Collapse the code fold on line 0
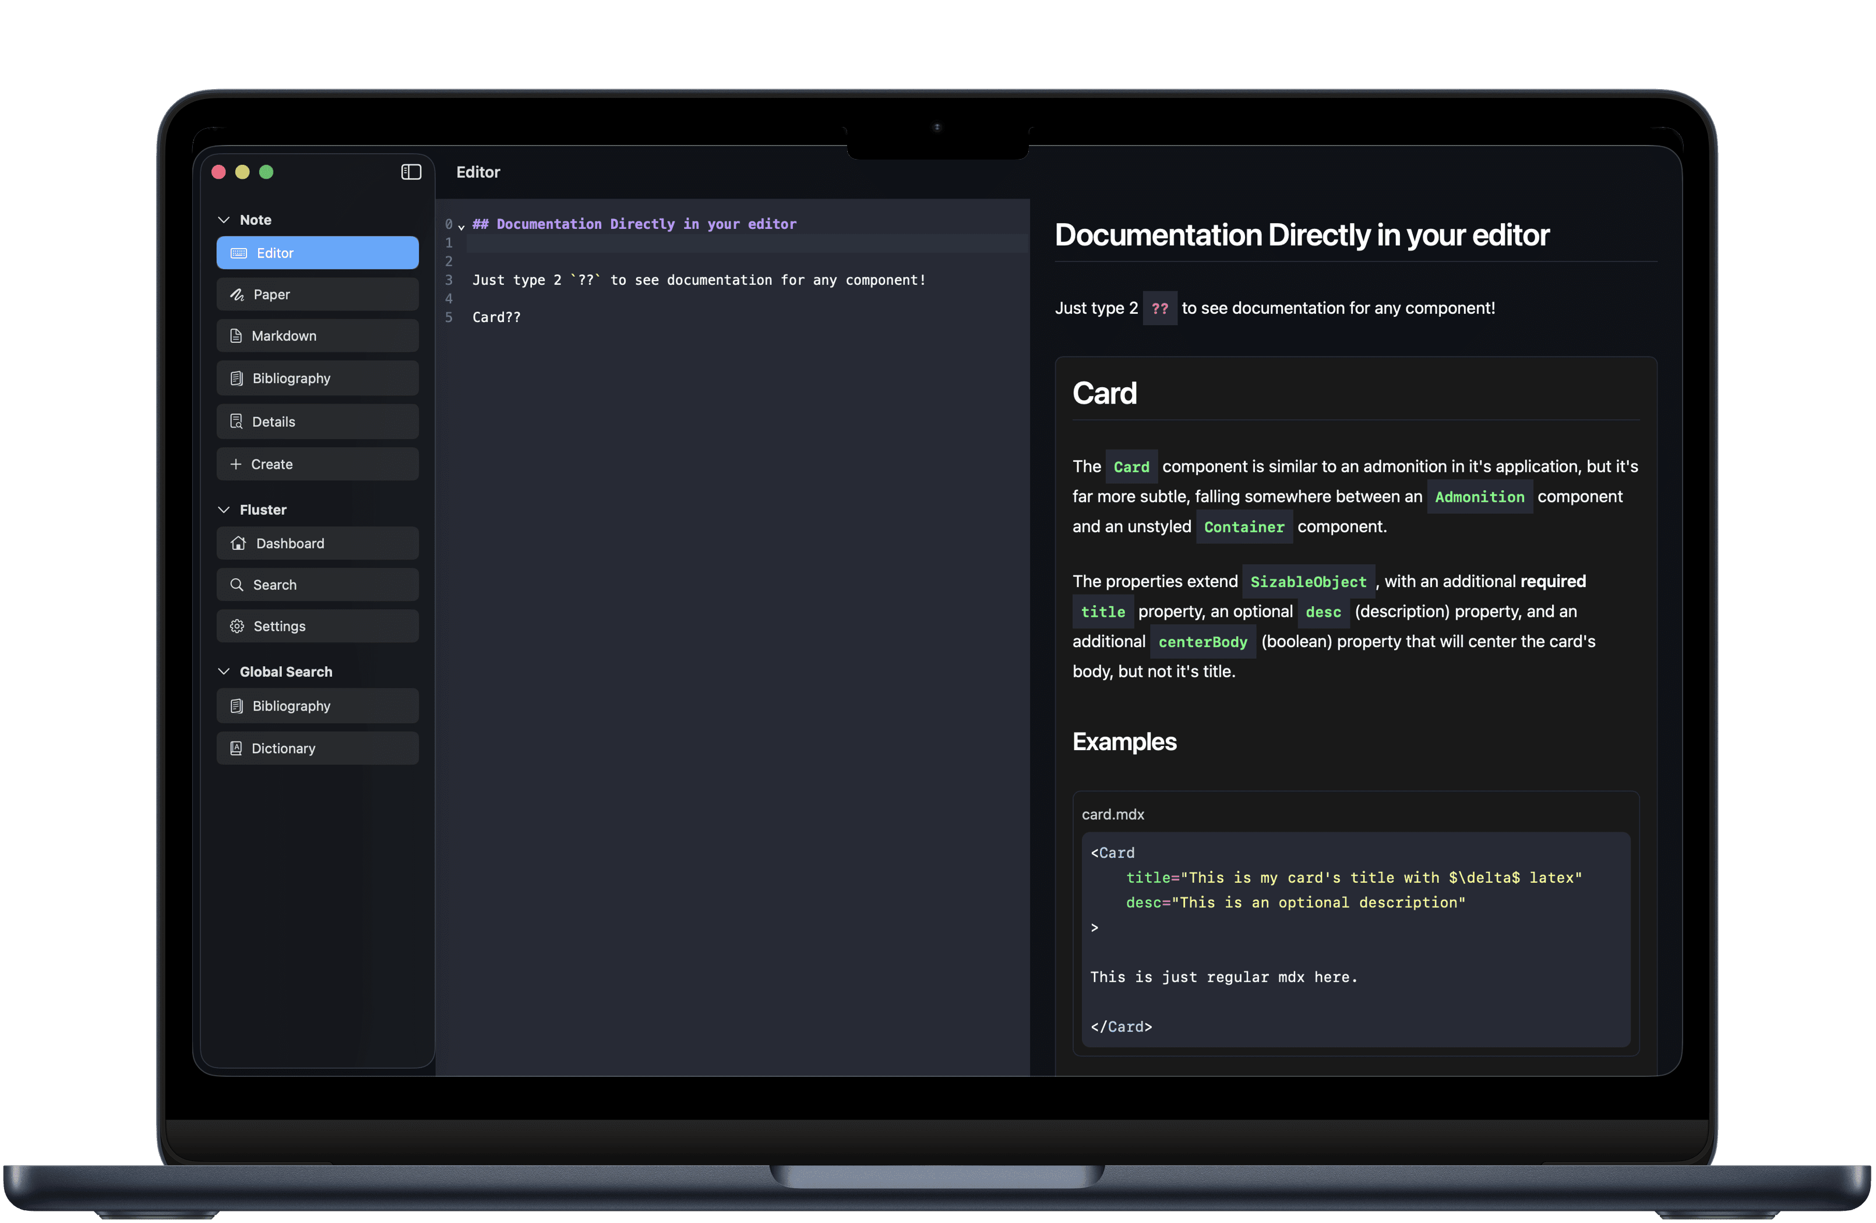This screenshot has height=1223, width=1876. (x=462, y=227)
